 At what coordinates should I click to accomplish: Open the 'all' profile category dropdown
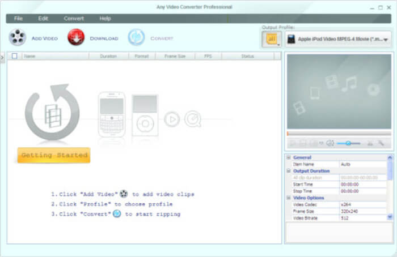[272, 39]
